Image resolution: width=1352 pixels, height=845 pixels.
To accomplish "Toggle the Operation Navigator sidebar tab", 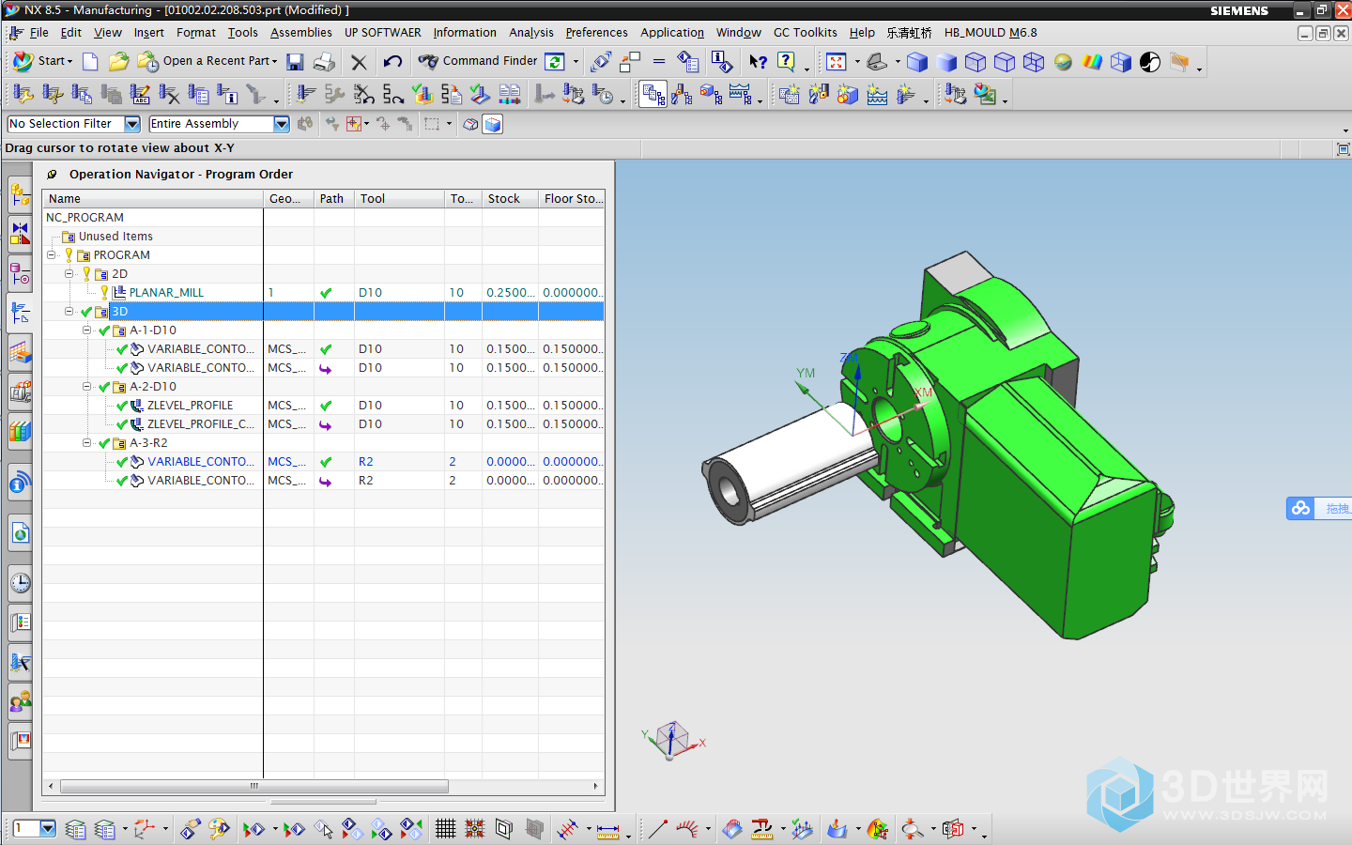I will [20, 314].
